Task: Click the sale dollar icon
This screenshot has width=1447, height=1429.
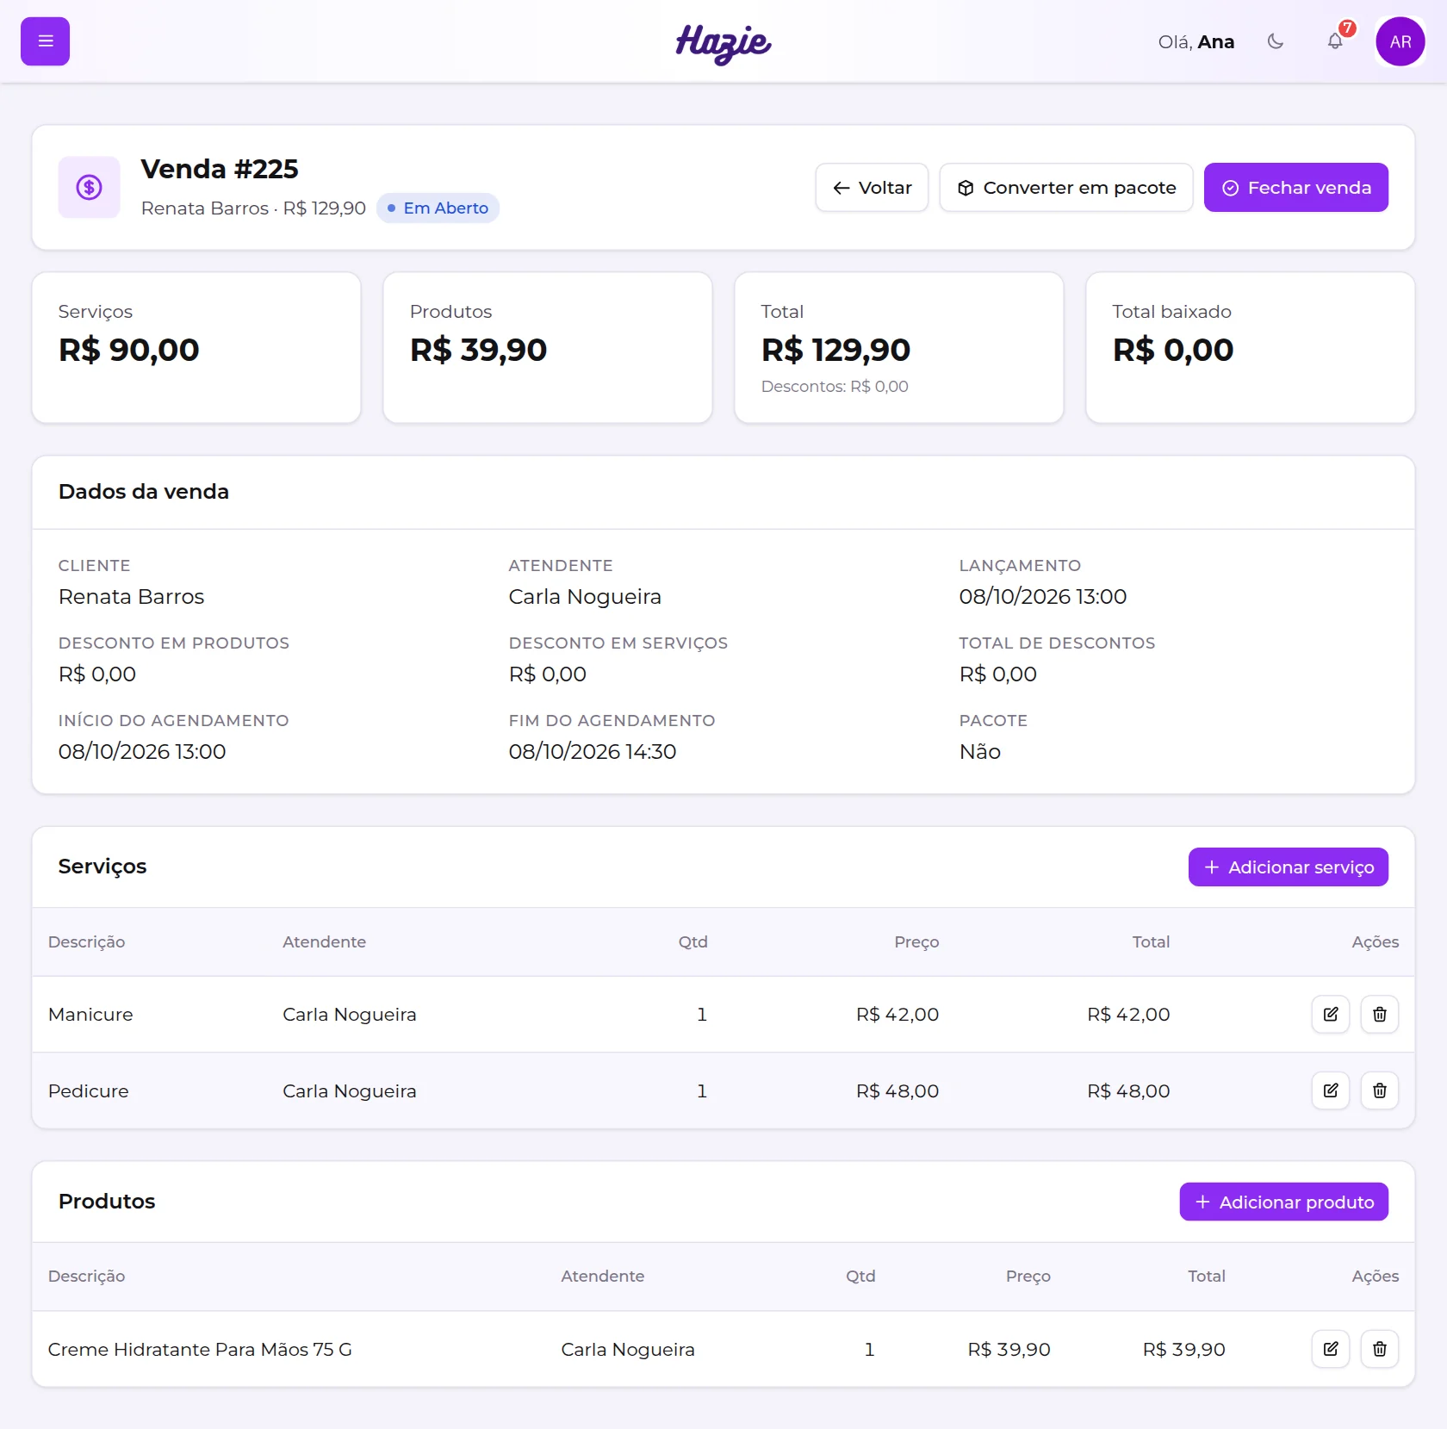Action: [89, 187]
